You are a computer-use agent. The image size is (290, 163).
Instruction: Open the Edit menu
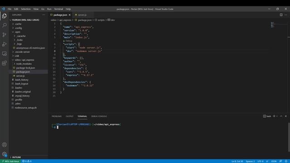[x=16, y=9]
